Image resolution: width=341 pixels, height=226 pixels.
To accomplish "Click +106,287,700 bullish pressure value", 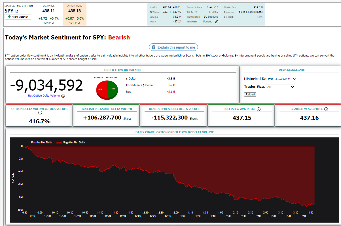I will (x=102, y=118).
